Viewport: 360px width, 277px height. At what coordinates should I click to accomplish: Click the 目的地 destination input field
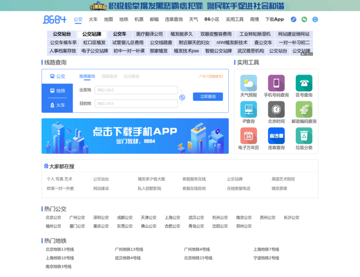coord(136,104)
